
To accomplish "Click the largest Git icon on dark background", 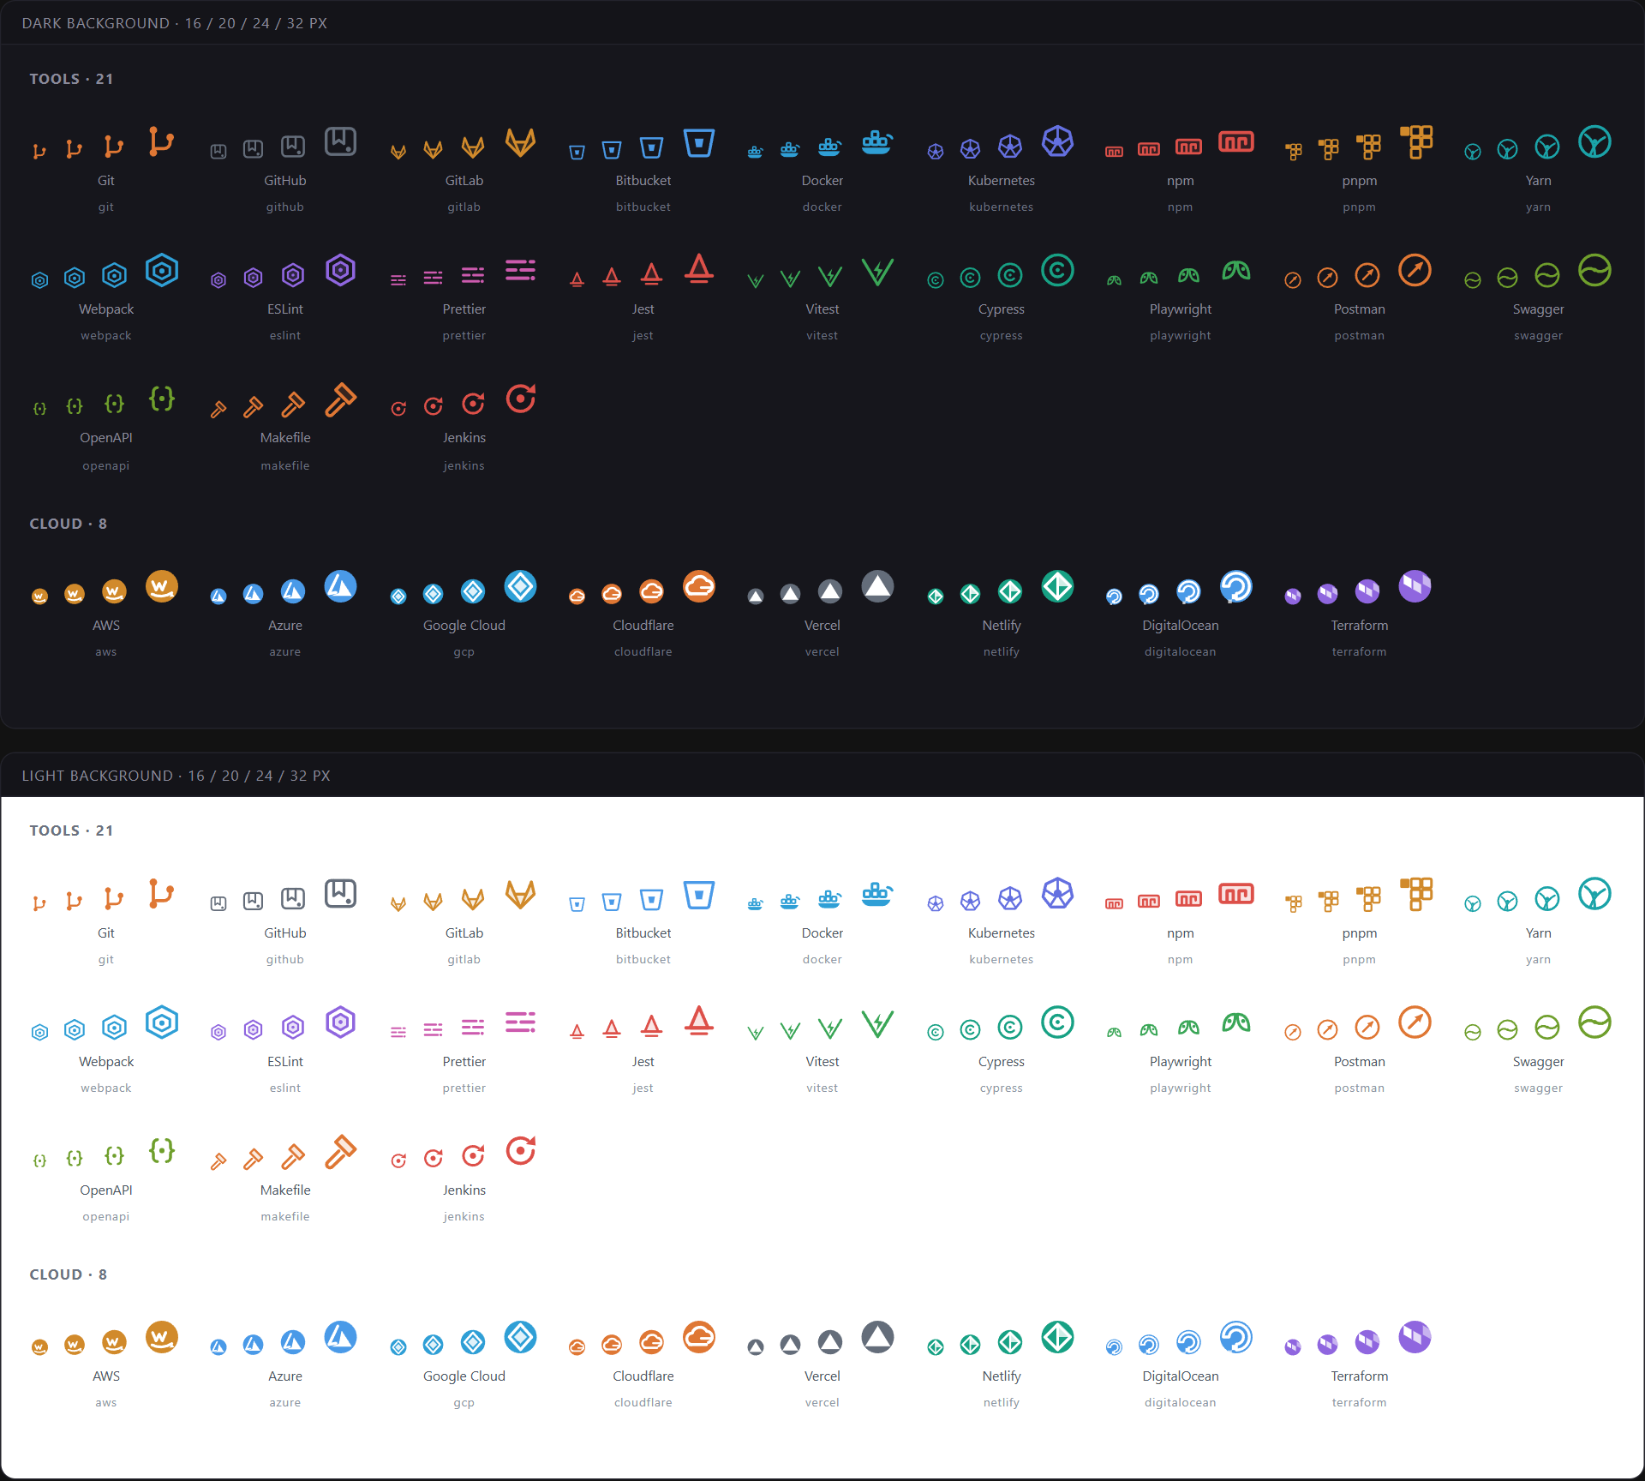I will tap(161, 141).
